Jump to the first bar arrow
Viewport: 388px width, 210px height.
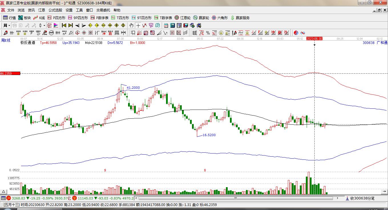pos(64,25)
